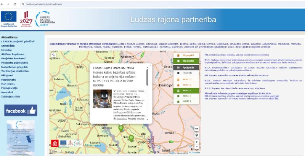Close the Pildas church project popup
The width and height of the screenshot is (305, 156).
[x=150, y=65]
